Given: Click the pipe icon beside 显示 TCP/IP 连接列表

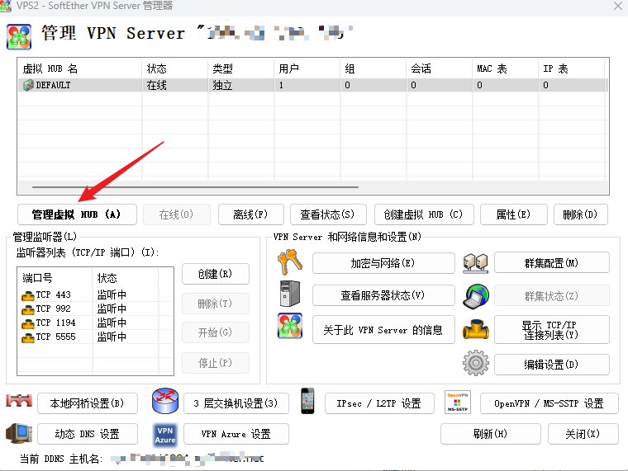Looking at the screenshot, I should 475,330.
